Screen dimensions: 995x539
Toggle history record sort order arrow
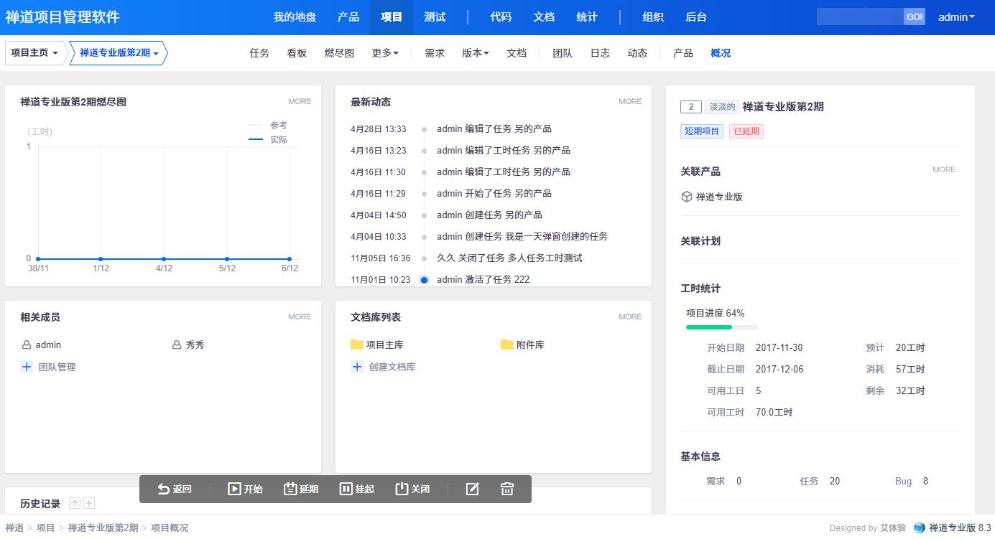pos(75,504)
